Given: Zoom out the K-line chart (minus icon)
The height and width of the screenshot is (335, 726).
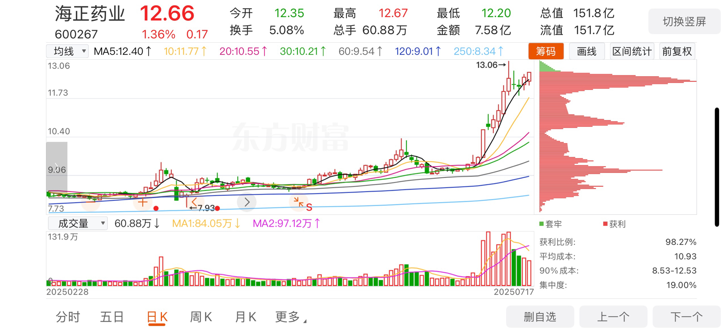Looking at the screenshot, I should pyautogui.click(x=91, y=202).
